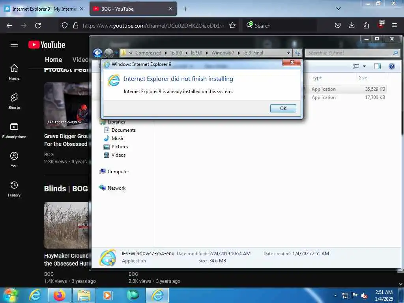
Task: Toggle the YouTube guide hamburger menu
Action: pyautogui.click(x=14, y=45)
